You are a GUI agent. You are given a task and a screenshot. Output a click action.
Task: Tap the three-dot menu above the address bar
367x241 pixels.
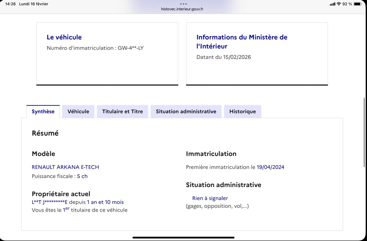pyautogui.click(x=183, y=4)
